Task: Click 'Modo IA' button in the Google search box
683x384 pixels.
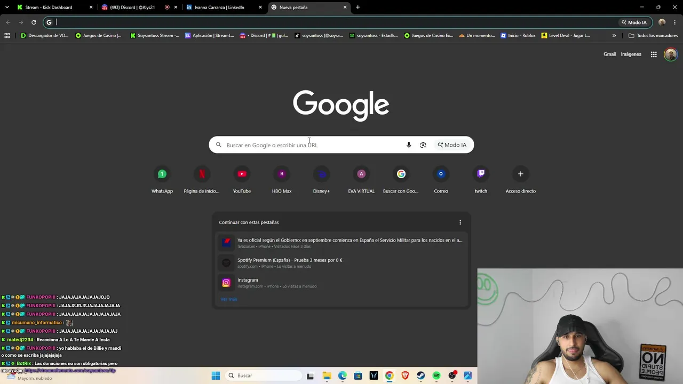Action: click(x=452, y=145)
